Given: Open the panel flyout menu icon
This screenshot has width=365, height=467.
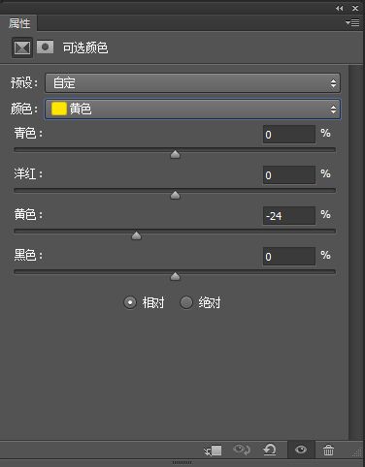Looking at the screenshot, I should coord(352,22).
